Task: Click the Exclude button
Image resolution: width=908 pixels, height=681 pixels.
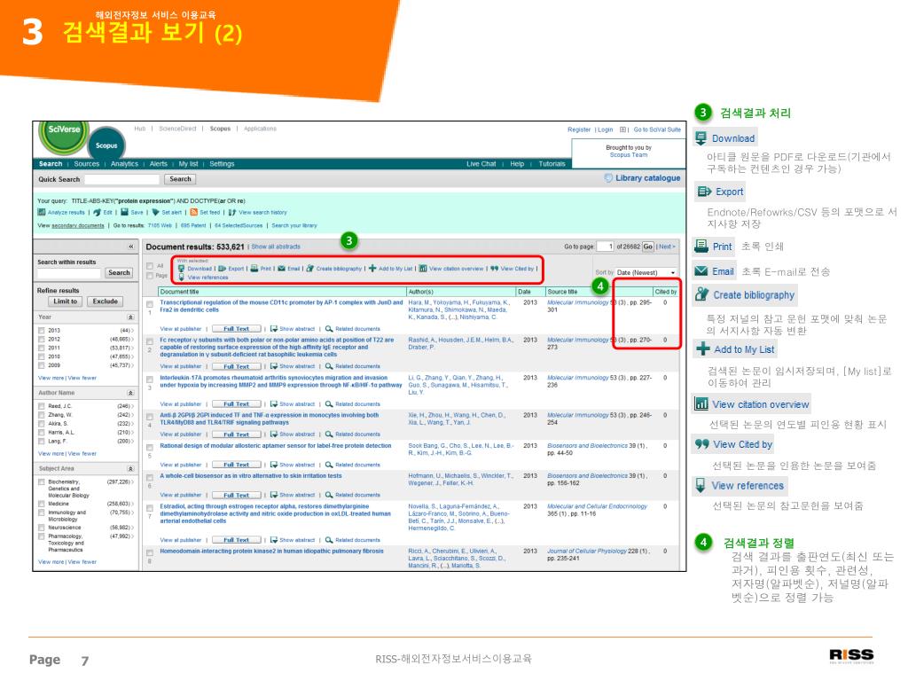Action: [x=105, y=301]
